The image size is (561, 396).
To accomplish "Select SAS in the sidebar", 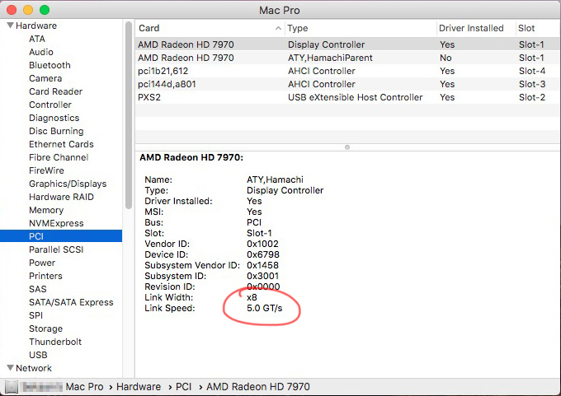I will pos(38,289).
